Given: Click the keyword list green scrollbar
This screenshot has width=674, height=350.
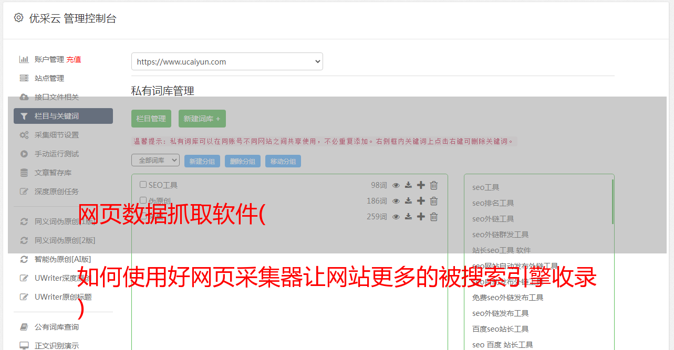Looking at the screenshot, I should coord(613,202).
